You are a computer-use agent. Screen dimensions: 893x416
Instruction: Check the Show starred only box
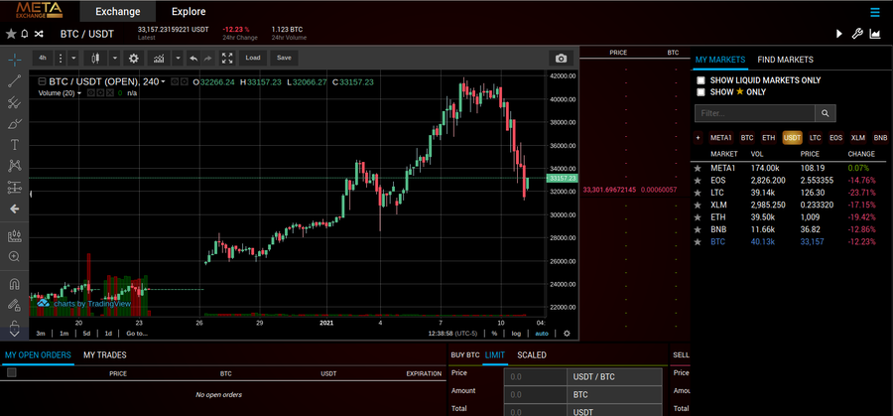point(702,92)
